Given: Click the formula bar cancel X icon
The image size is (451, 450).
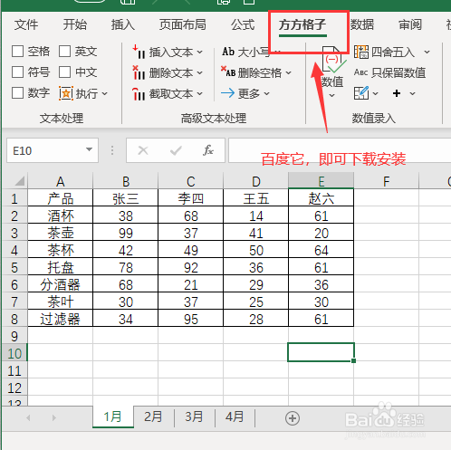Looking at the screenshot, I should coord(143,150).
